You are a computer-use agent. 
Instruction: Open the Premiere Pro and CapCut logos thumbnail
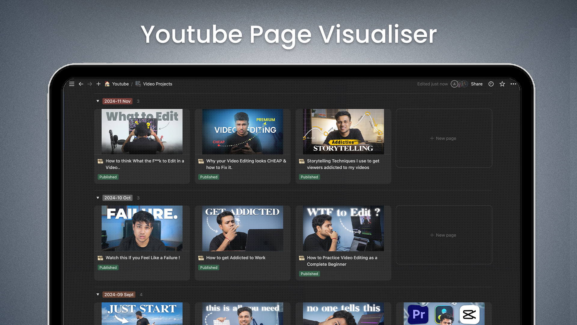[x=444, y=314]
